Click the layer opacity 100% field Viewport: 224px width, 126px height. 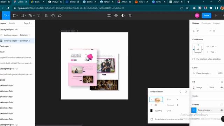(x=220, y=73)
